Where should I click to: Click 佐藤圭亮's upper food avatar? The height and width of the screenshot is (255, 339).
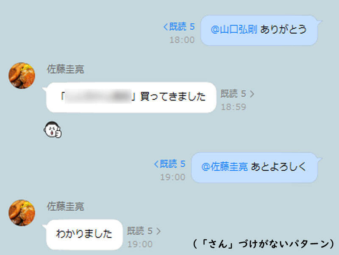coord(22,76)
